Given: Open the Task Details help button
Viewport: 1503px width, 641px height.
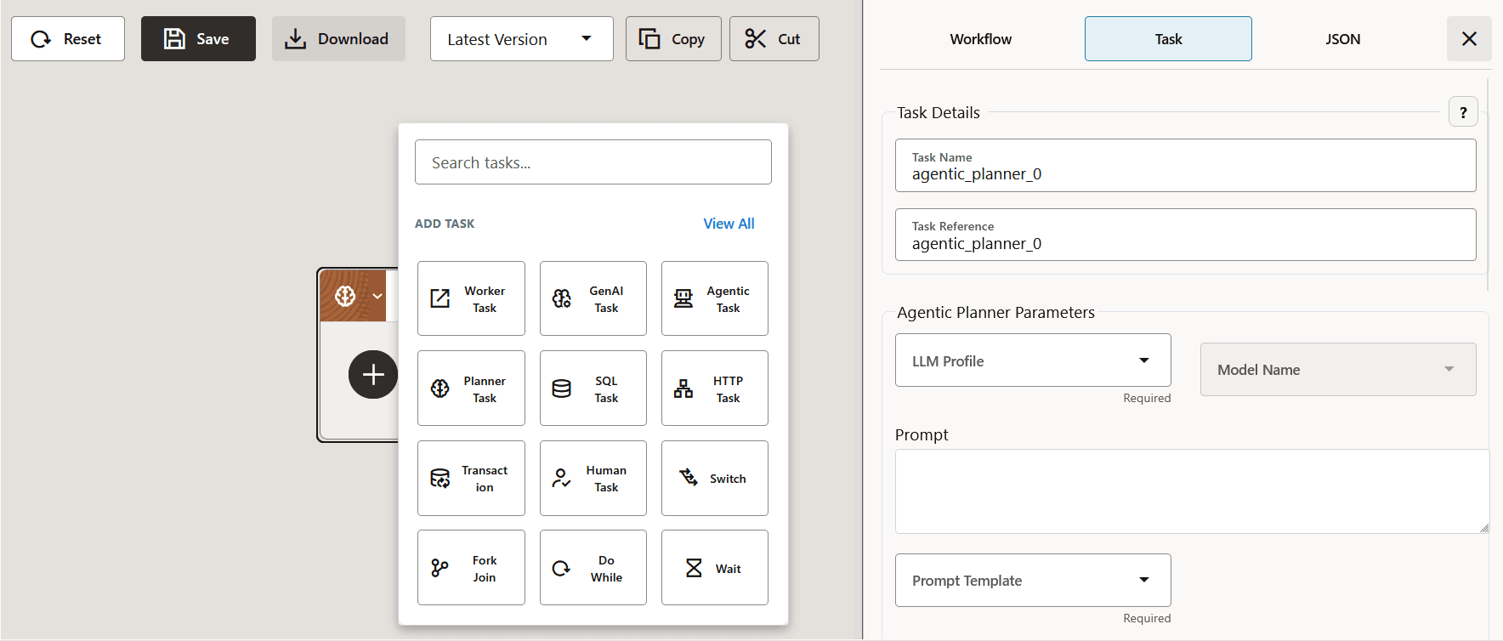Looking at the screenshot, I should click(x=1463, y=112).
